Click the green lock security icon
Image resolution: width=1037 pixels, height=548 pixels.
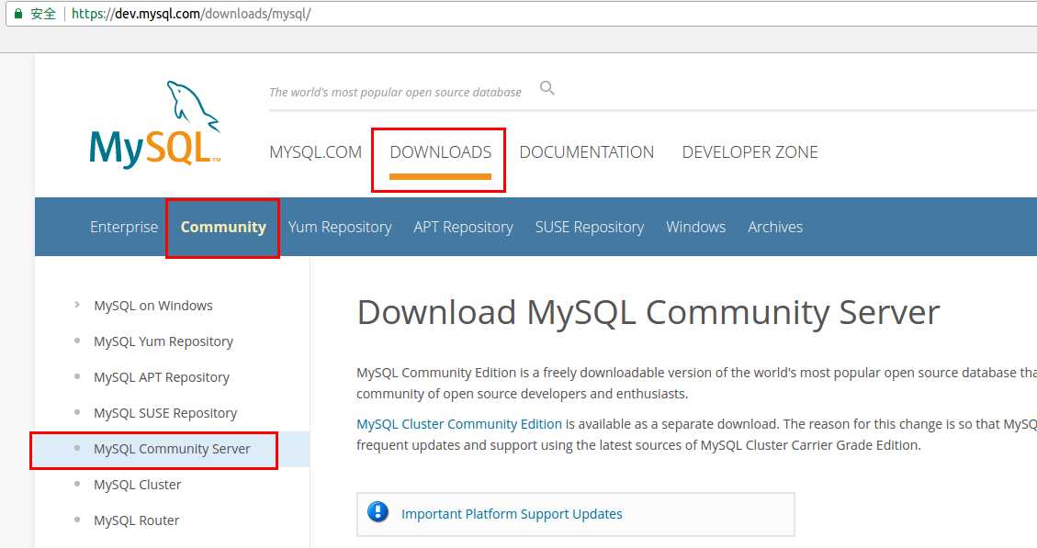[18, 13]
